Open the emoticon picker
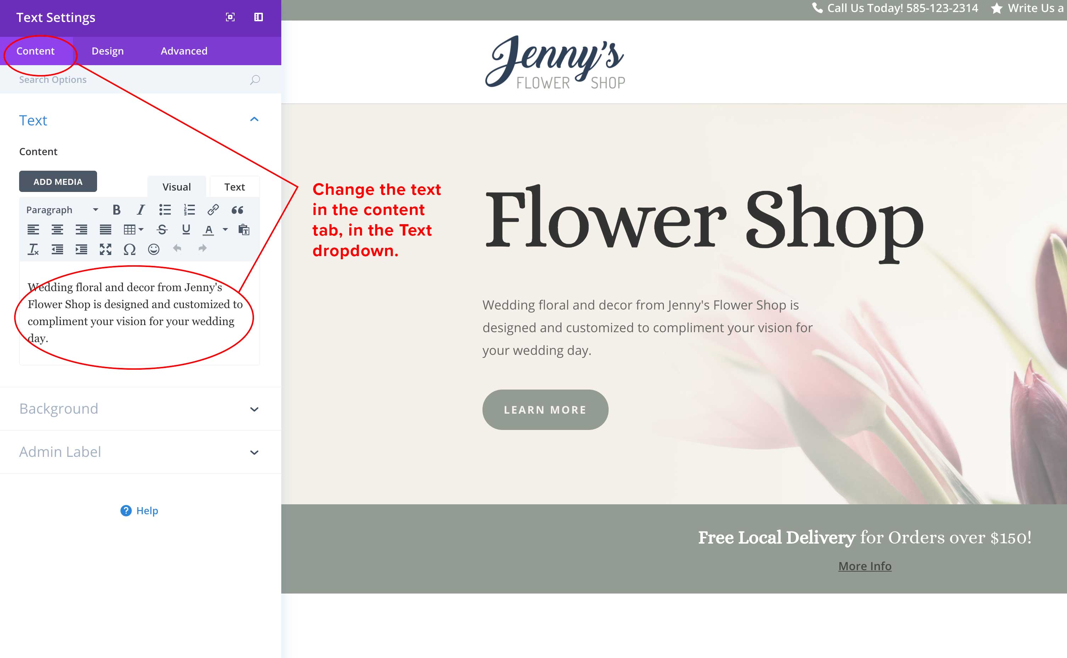 coord(154,249)
